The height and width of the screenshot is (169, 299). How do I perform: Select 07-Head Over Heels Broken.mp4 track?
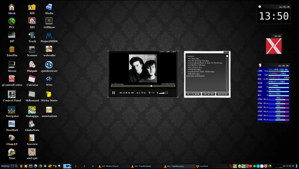201,72
